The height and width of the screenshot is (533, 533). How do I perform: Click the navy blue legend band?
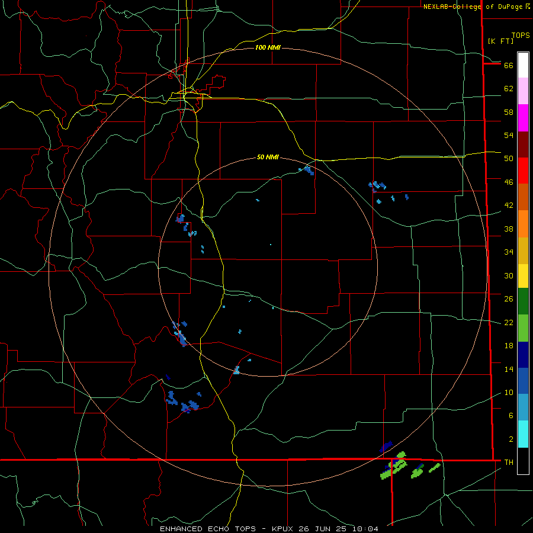pyautogui.click(x=523, y=355)
